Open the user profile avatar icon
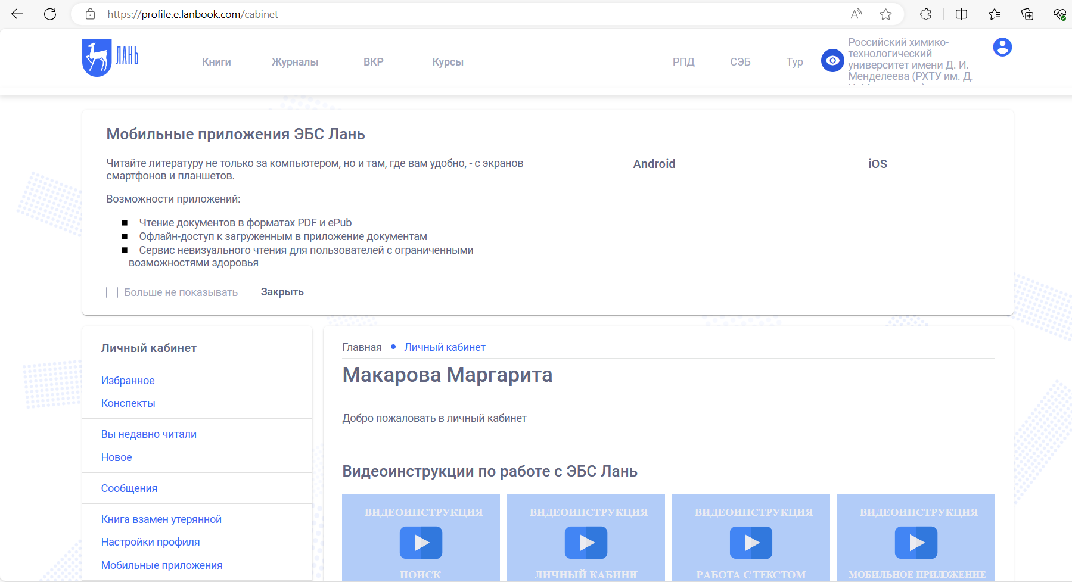 point(1002,47)
